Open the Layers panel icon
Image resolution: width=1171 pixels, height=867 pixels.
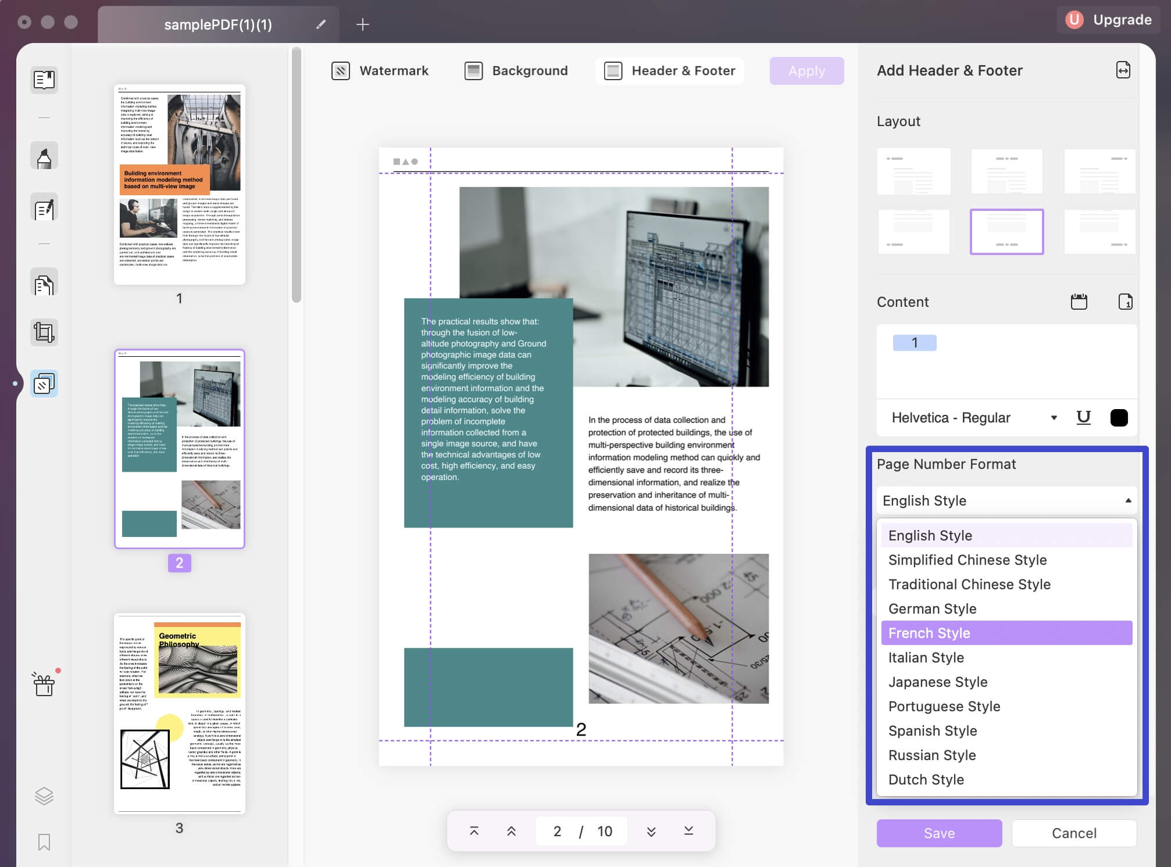[44, 796]
